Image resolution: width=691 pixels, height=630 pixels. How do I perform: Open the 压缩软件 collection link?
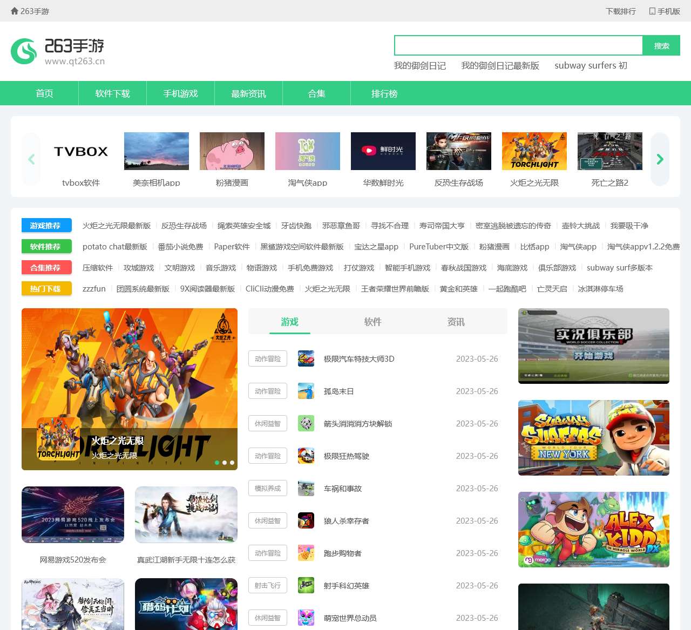point(97,267)
